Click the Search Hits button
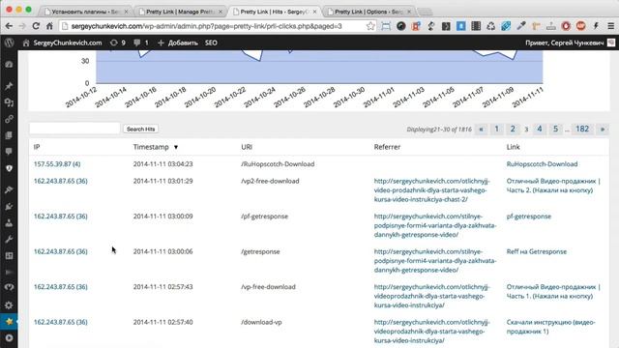This screenshot has height=348, width=619. pos(140,129)
